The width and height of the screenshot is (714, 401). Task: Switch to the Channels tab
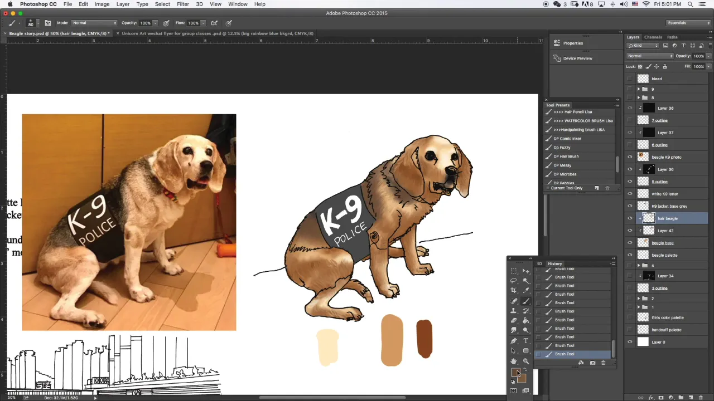(x=653, y=37)
